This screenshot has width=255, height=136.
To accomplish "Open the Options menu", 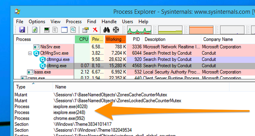I will 37,21.
